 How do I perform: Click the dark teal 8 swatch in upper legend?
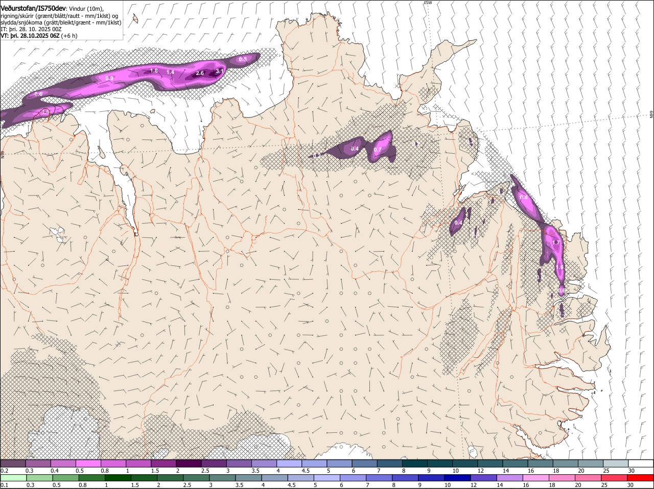point(415,463)
